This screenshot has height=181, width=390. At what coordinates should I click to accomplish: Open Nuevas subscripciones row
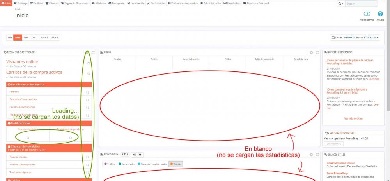[49, 165]
